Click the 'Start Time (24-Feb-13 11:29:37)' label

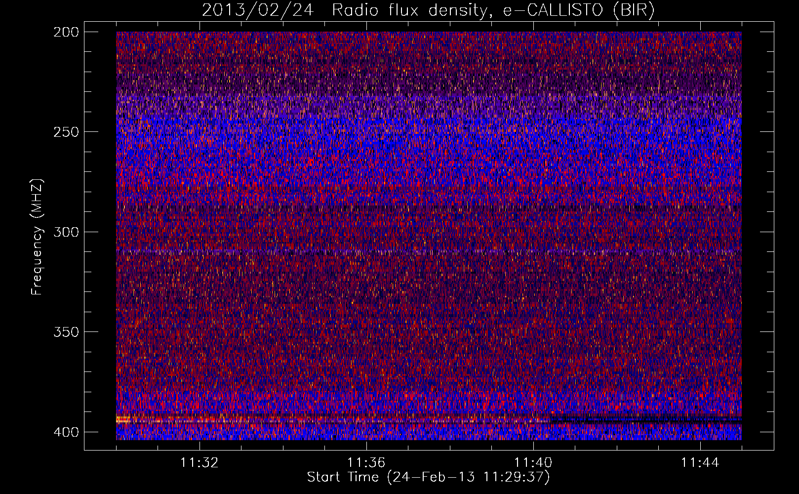pyautogui.click(x=428, y=477)
